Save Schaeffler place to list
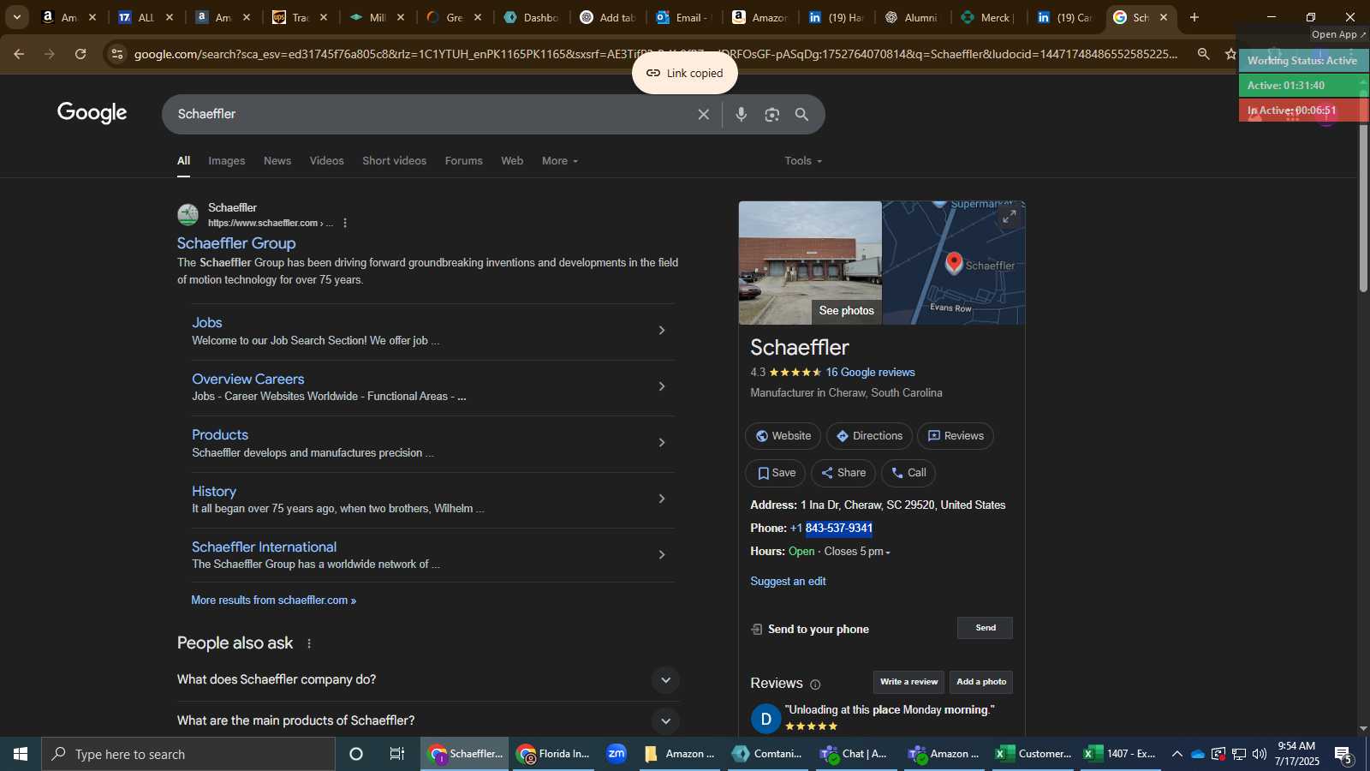The image size is (1370, 771). coord(776,473)
